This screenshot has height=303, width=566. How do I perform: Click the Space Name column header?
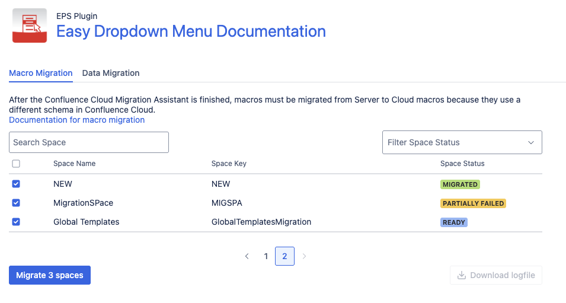point(74,164)
